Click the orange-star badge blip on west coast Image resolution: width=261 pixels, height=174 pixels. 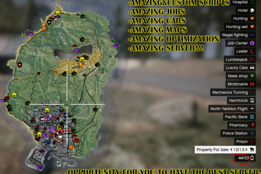click(20, 64)
